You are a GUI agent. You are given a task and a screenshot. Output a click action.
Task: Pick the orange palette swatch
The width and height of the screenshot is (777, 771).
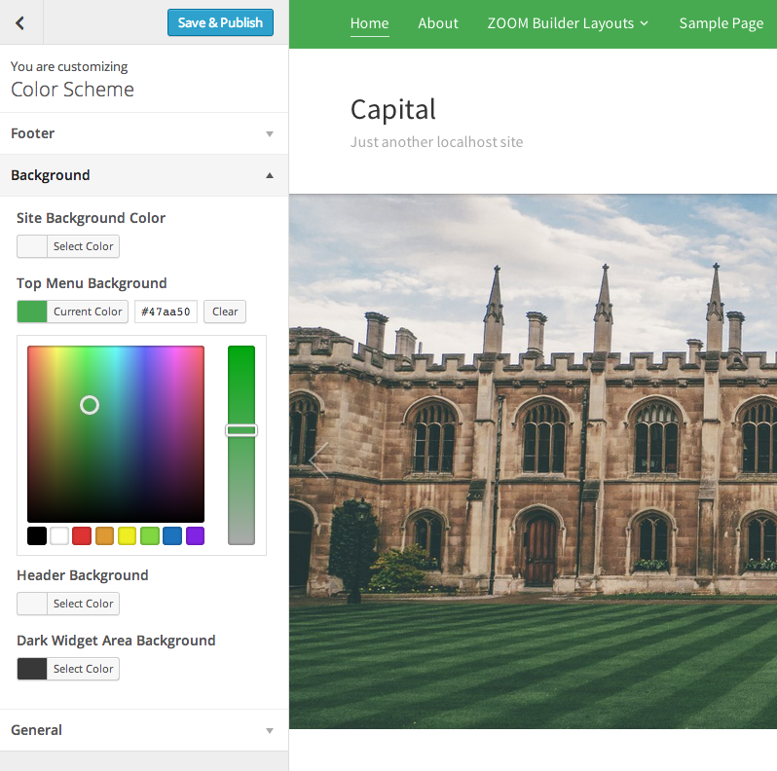[x=104, y=535]
